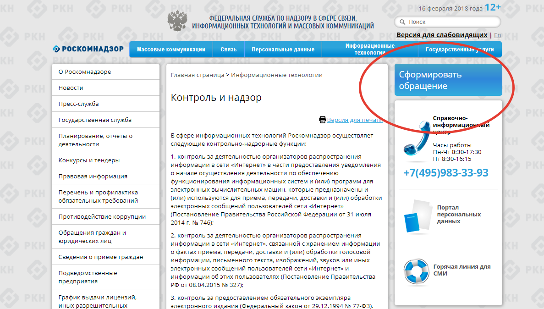544x309 pixels.
Task: Click the Сформировать обращение button
Action: pos(448,80)
